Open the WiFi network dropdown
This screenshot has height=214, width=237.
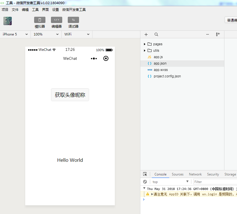(x=77, y=34)
